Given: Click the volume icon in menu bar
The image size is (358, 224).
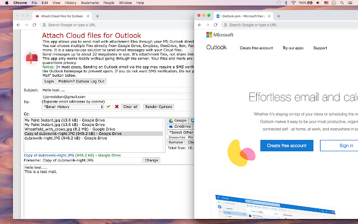Looking at the screenshot, I should 318,3.
